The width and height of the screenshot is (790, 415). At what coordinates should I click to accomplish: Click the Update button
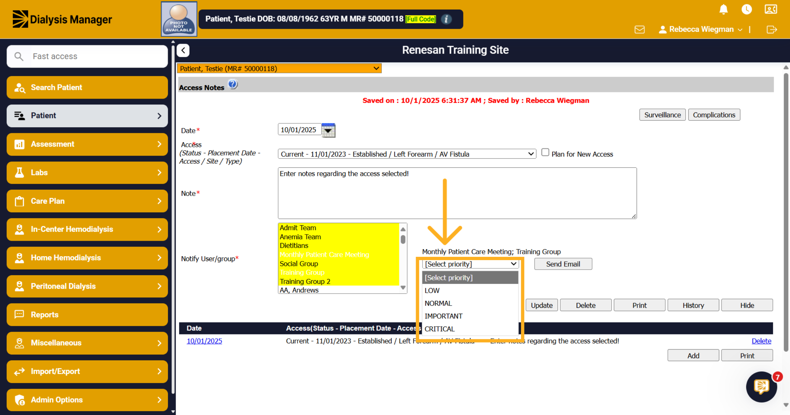(541, 305)
